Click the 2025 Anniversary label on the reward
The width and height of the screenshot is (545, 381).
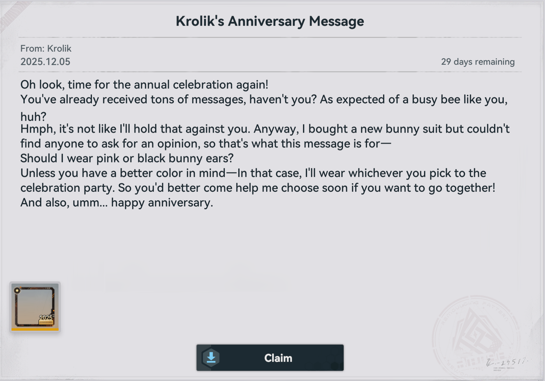pyautogui.click(x=46, y=319)
